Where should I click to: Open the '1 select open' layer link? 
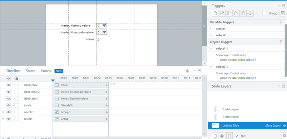[238, 55]
